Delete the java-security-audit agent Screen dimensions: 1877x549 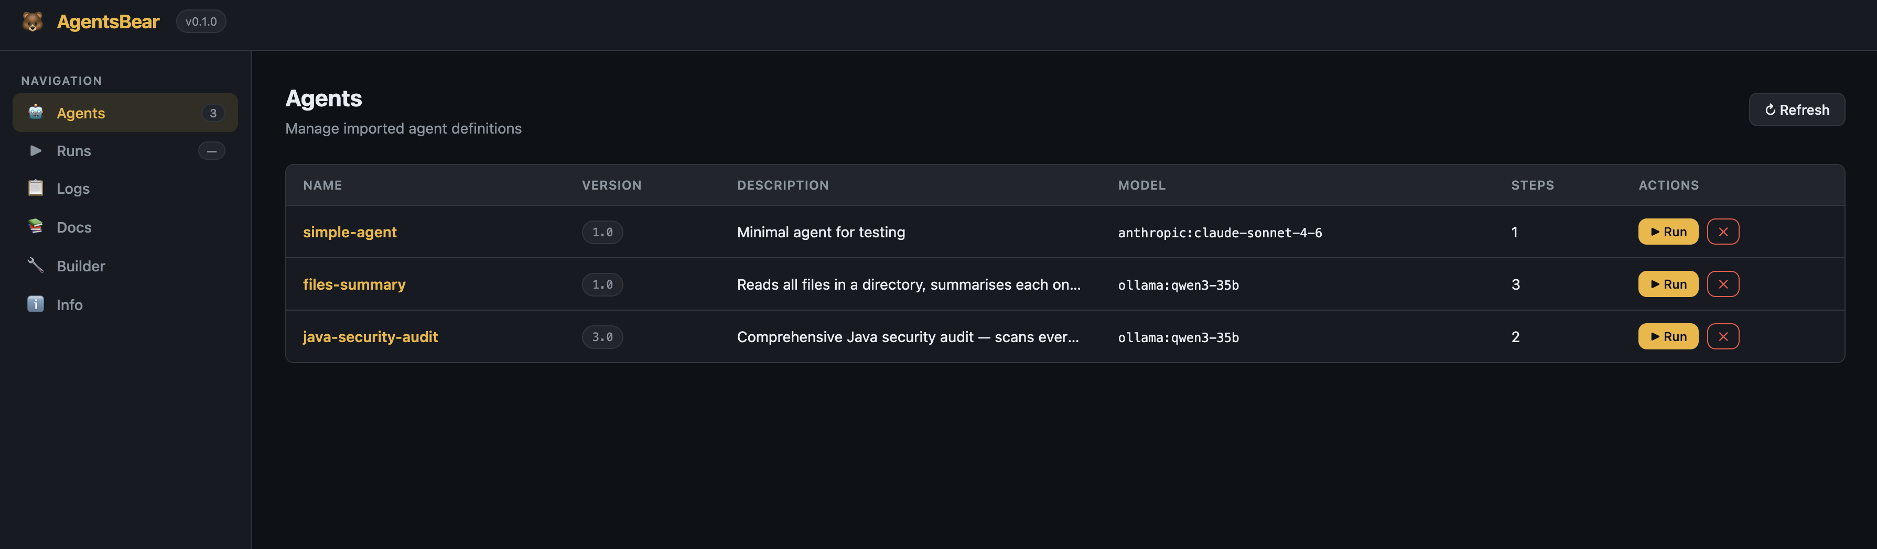tap(1722, 336)
